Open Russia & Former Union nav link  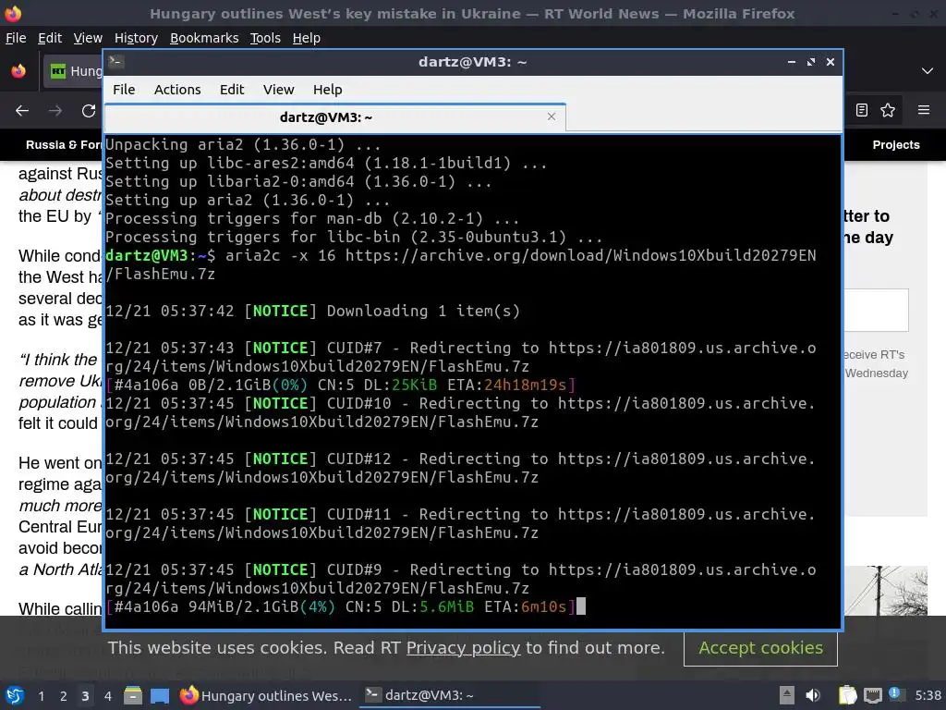tap(64, 145)
